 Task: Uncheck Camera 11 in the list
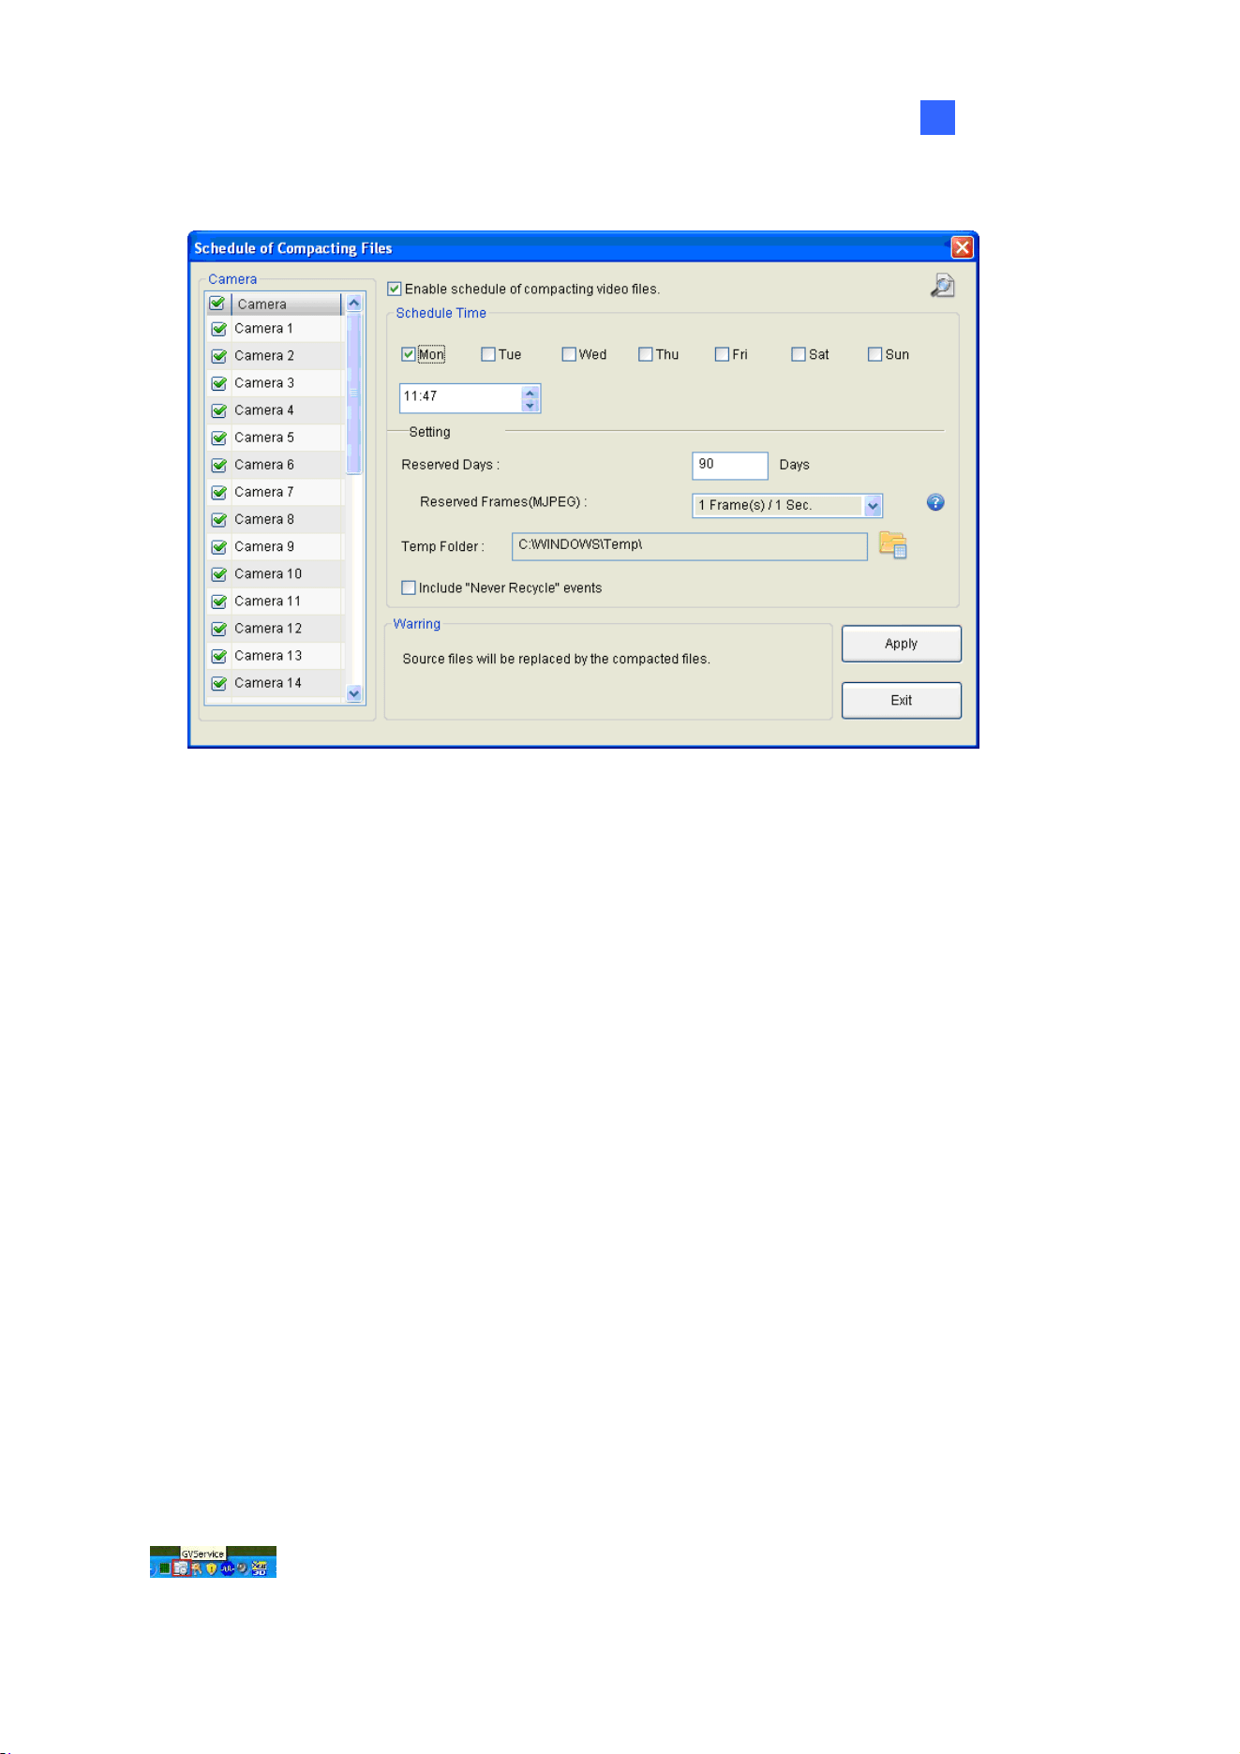[x=219, y=601]
